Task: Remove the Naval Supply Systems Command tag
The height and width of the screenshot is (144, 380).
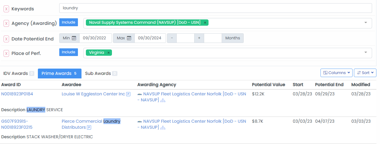Action: [x=205, y=23]
